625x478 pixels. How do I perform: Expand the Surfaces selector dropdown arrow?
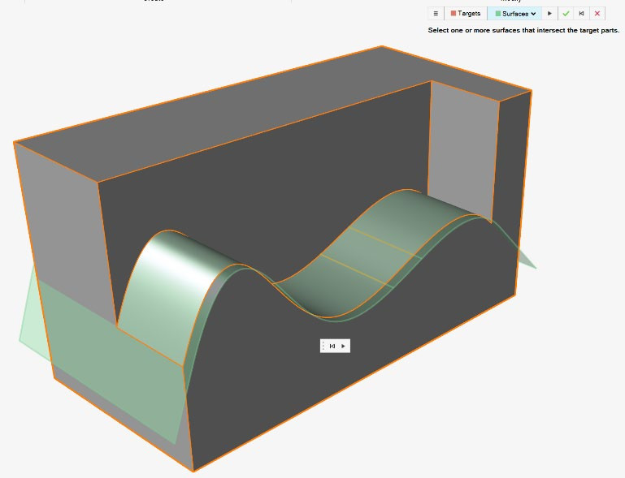534,14
